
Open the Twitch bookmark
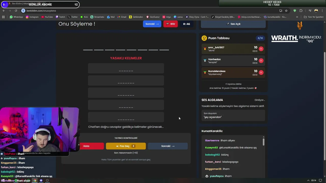(60, 17)
